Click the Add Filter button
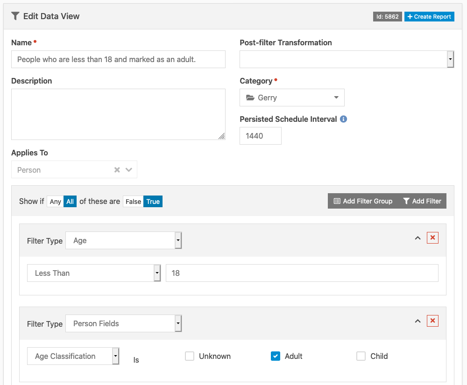Image resolution: width=467 pixels, height=385 pixels. click(x=422, y=201)
